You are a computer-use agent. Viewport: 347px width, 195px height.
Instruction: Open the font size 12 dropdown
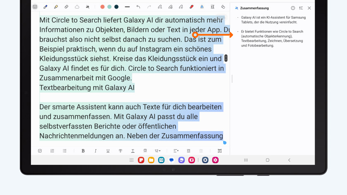pyautogui.click(x=157, y=151)
